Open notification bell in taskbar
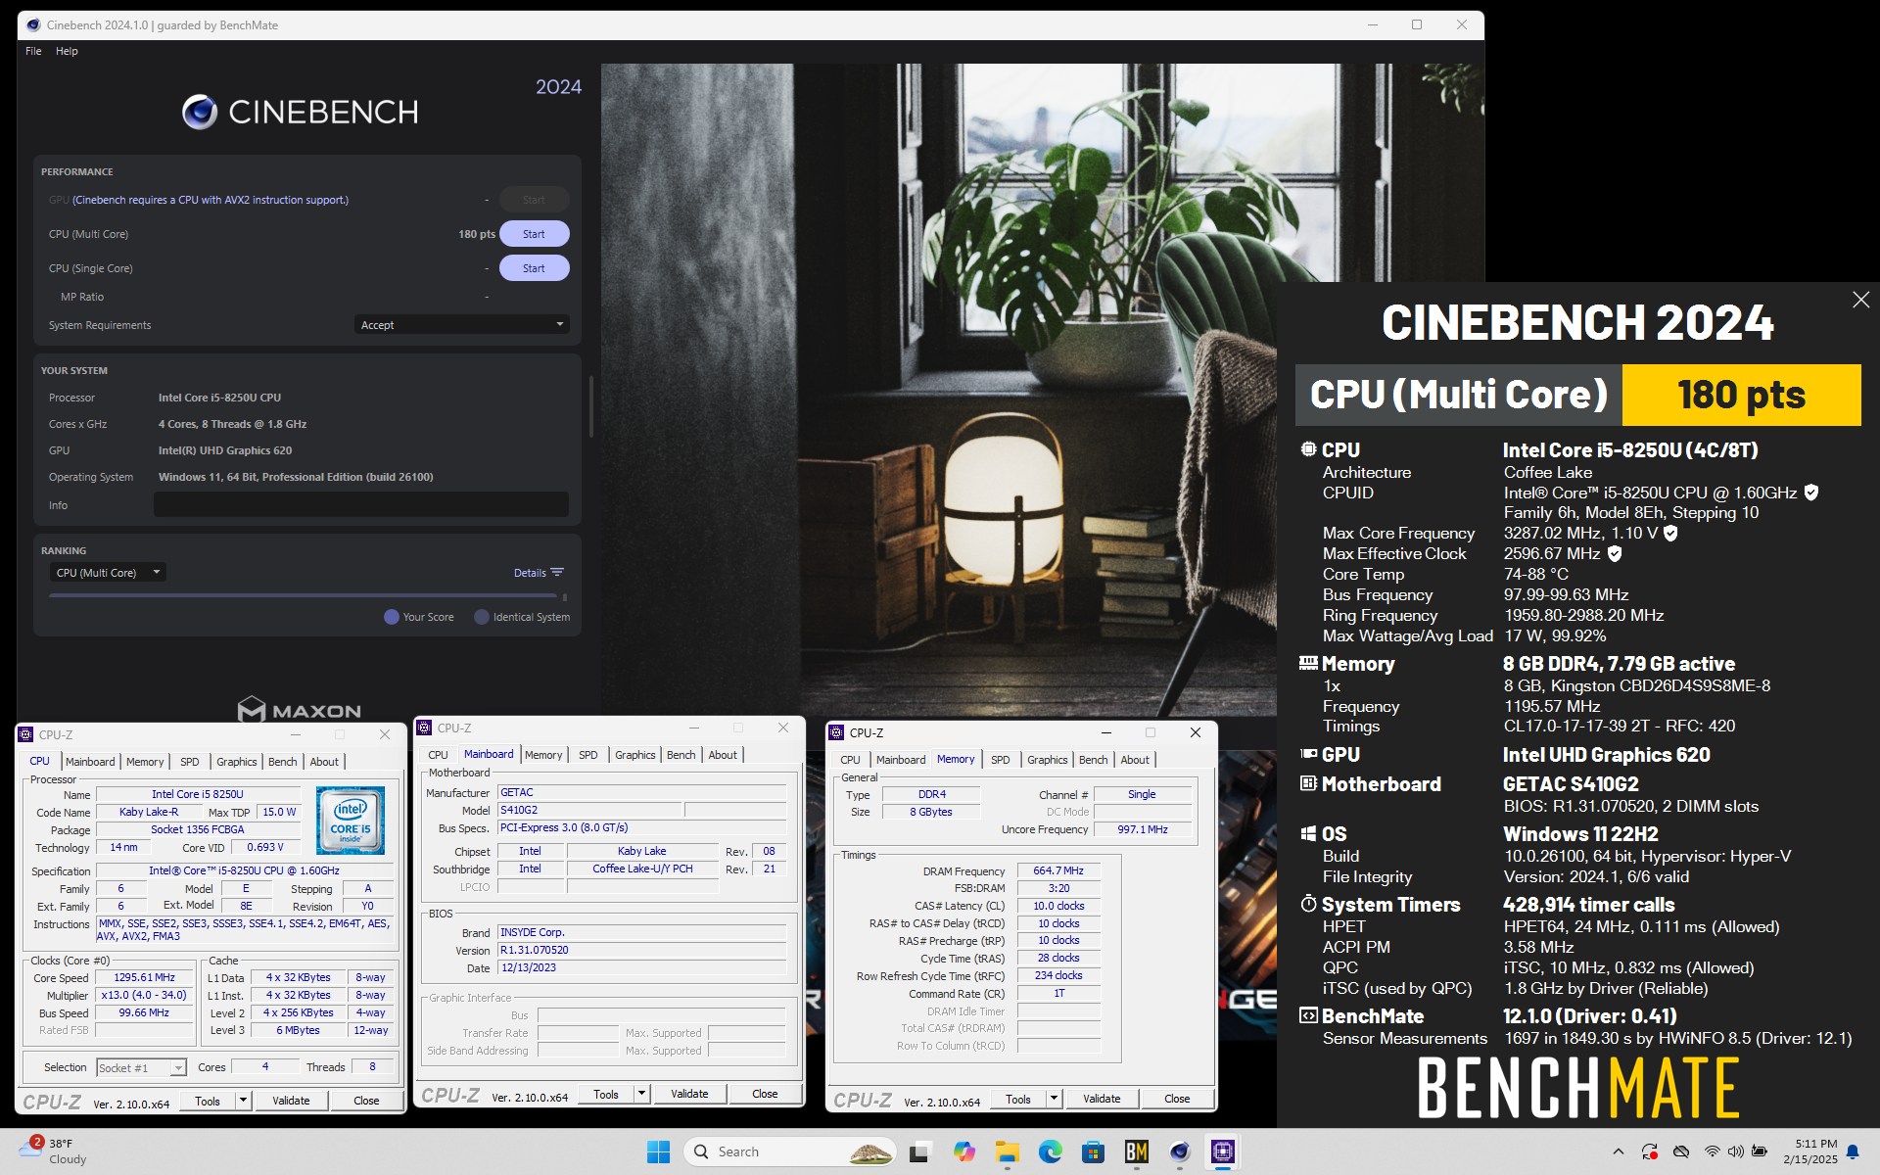The width and height of the screenshot is (1880, 1175). (1853, 1151)
